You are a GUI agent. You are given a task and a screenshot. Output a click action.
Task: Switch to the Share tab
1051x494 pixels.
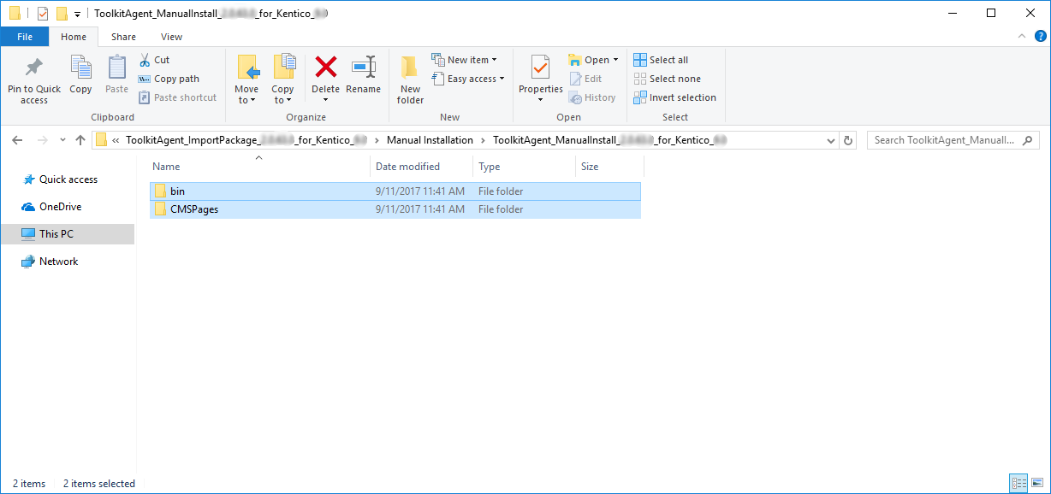point(123,37)
